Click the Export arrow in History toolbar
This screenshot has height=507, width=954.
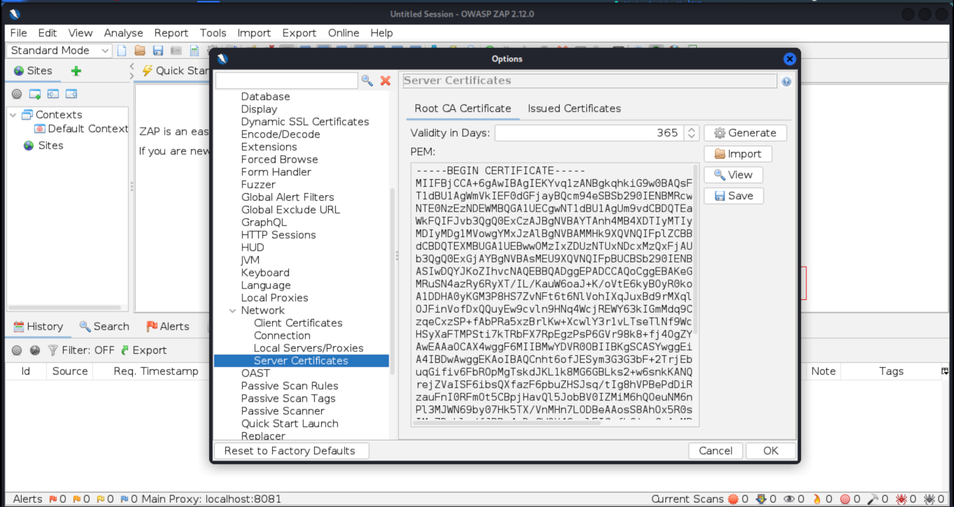click(144, 350)
